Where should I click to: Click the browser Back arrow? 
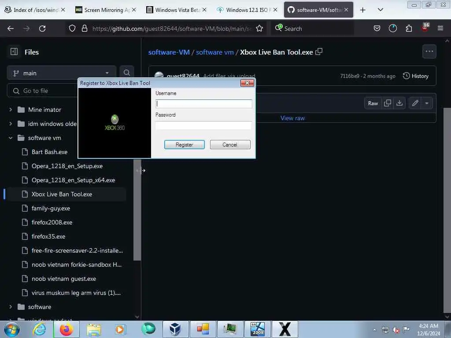[x=11, y=29]
